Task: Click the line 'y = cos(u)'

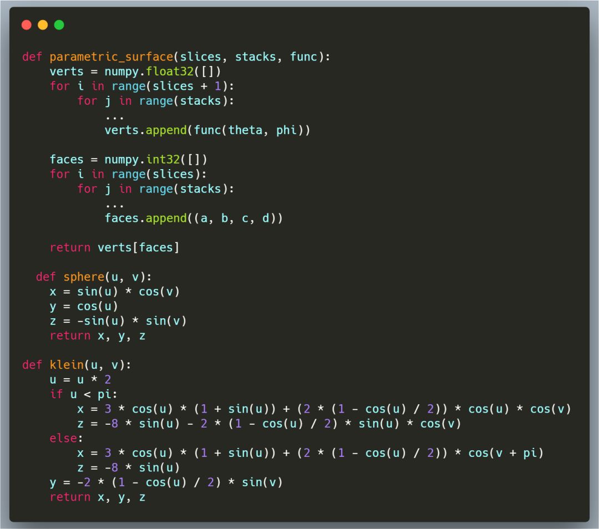Action: (x=84, y=306)
